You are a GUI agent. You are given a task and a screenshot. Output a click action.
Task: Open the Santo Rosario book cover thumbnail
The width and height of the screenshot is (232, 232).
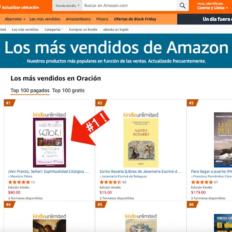click(x=141, y=143)
